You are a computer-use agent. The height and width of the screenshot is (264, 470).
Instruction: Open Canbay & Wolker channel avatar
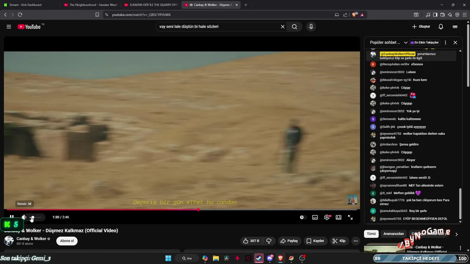coord(9,241)
